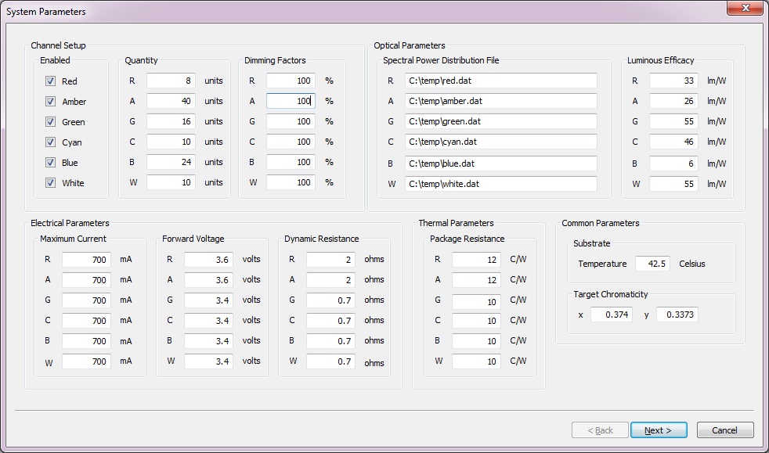Select the Blue luminous efficacy input
The width and height of the screenshot is (769, 453).
pos(674,164)
